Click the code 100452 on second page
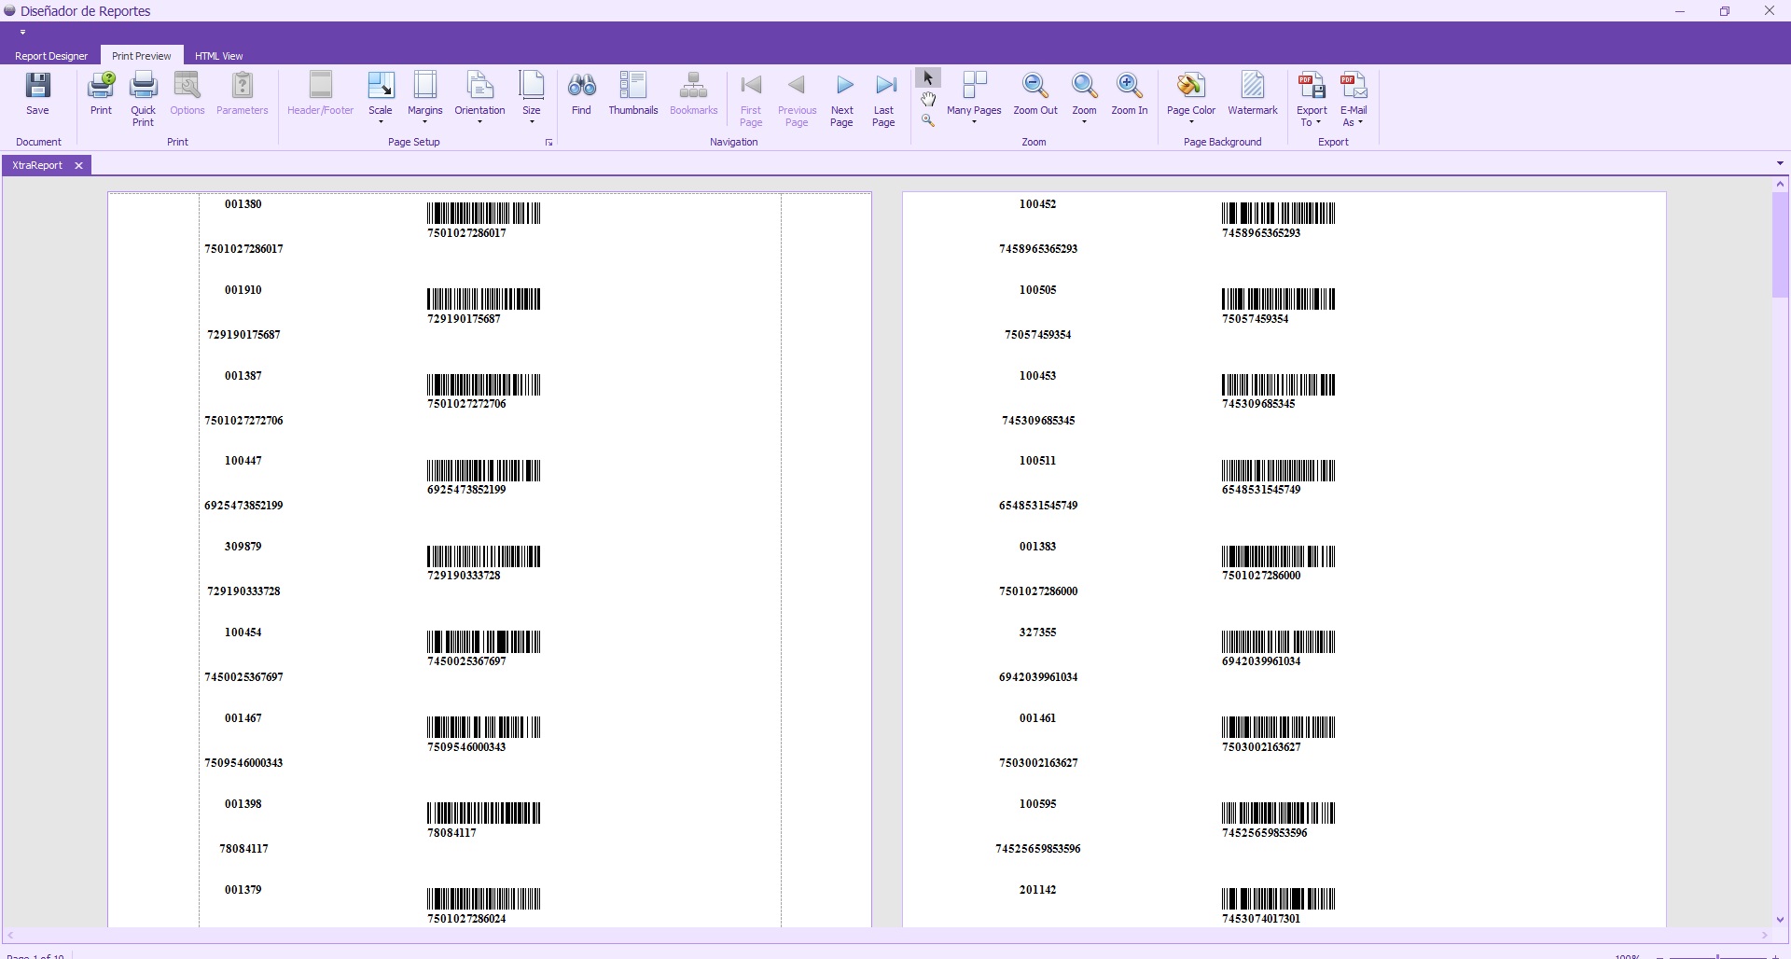 pos(1037,204)
